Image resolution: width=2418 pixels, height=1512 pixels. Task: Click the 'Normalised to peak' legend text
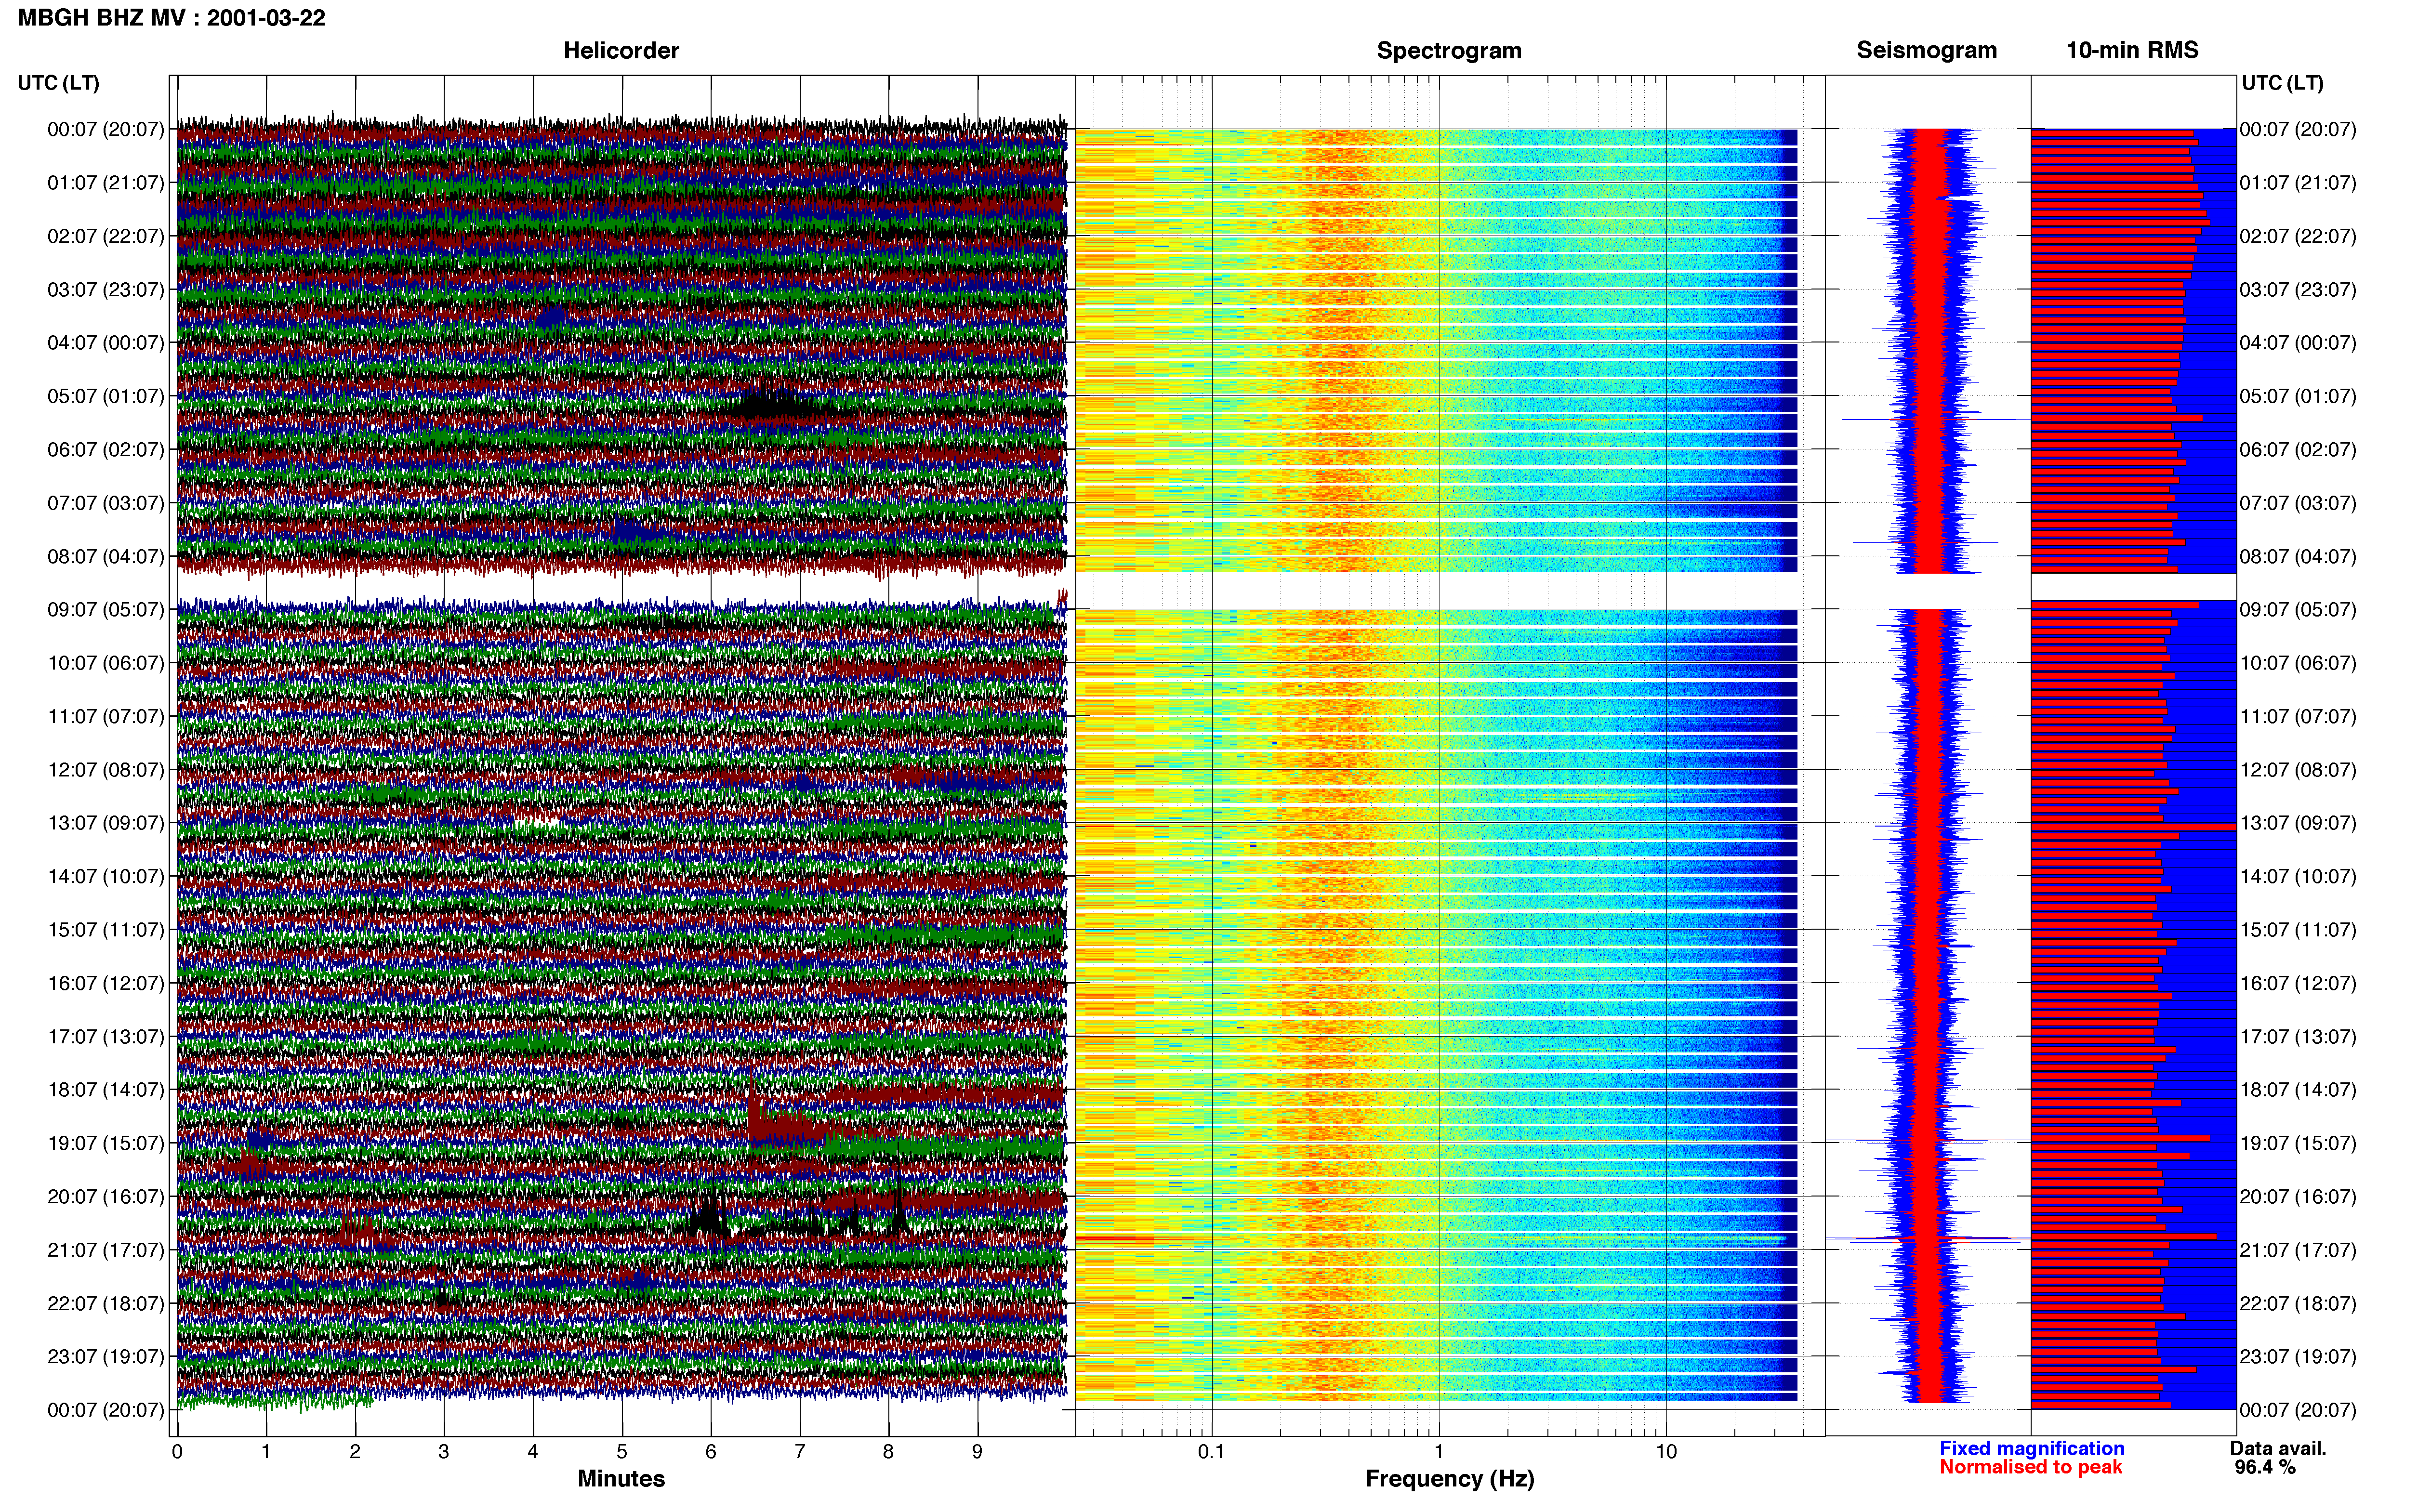(x=2030, y=1467)
